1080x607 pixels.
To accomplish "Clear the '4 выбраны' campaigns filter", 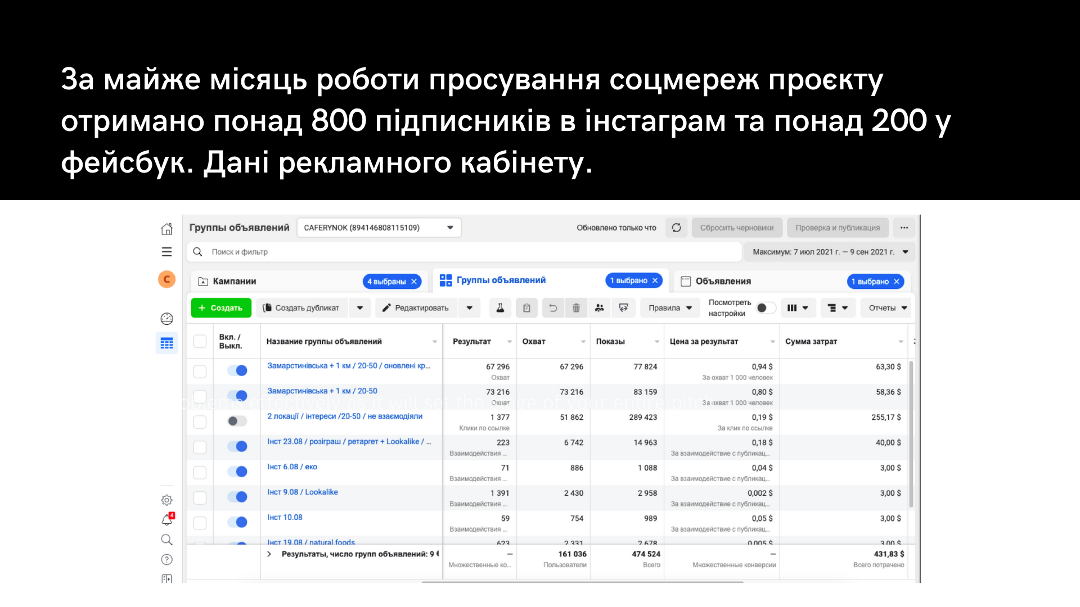I will 414,282.
